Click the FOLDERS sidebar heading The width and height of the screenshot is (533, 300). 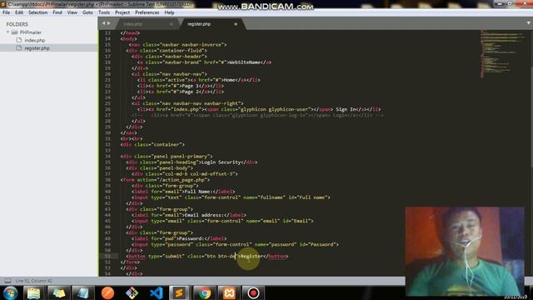pos(17,24)
